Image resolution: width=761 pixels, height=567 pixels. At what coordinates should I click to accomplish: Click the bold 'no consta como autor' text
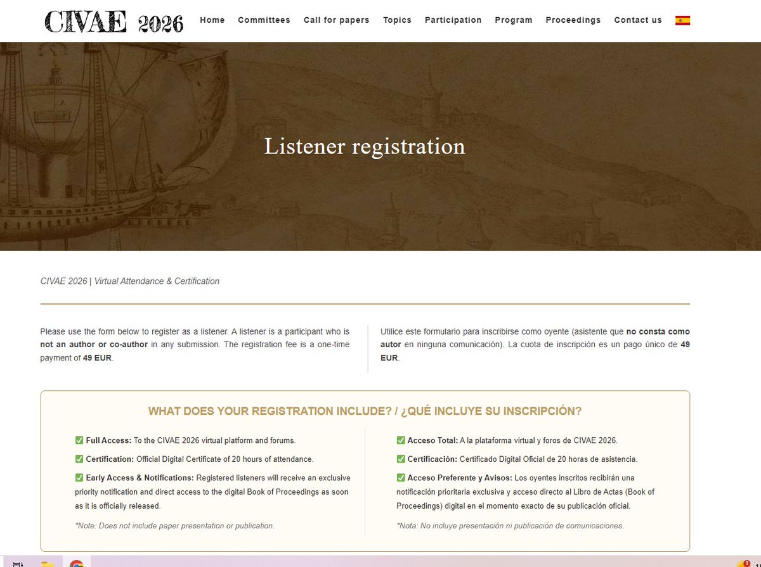[x=535, y=338]
